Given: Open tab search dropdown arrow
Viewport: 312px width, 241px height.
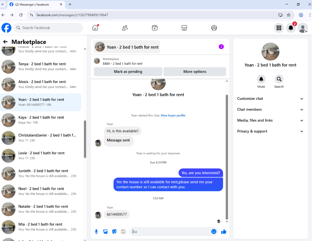Looking at the screenshot, I should click(2, 4).
